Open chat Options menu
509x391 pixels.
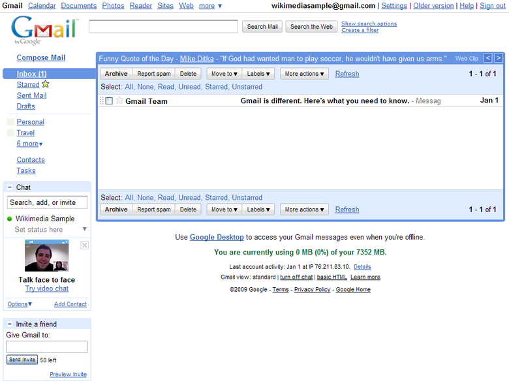pos(20,304)
